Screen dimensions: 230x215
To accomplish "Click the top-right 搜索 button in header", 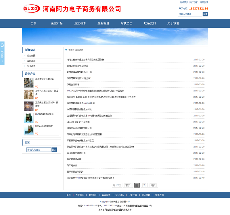I will point(205,14).
